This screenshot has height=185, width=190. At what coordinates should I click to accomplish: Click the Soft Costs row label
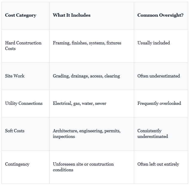tap(15, 131)
